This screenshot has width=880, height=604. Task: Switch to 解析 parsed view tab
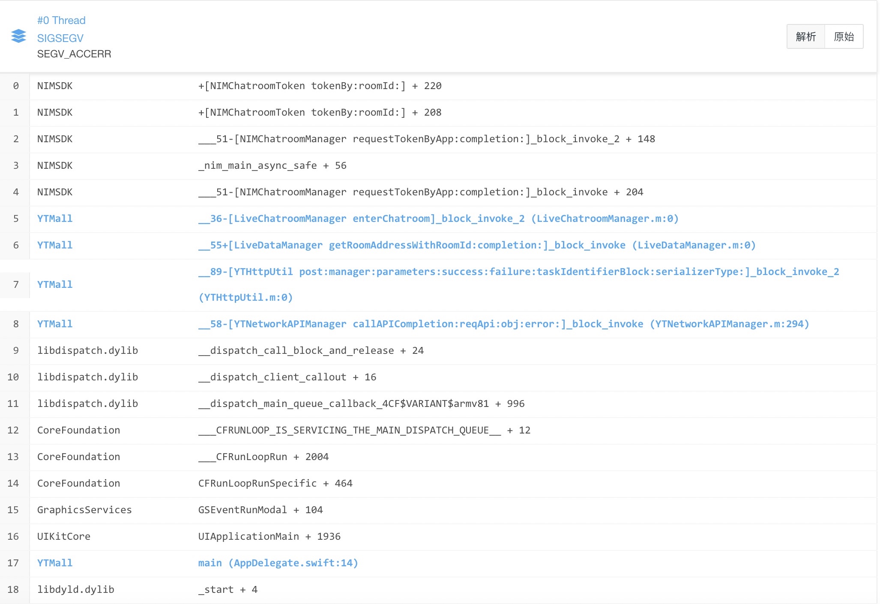coord(805,37)
